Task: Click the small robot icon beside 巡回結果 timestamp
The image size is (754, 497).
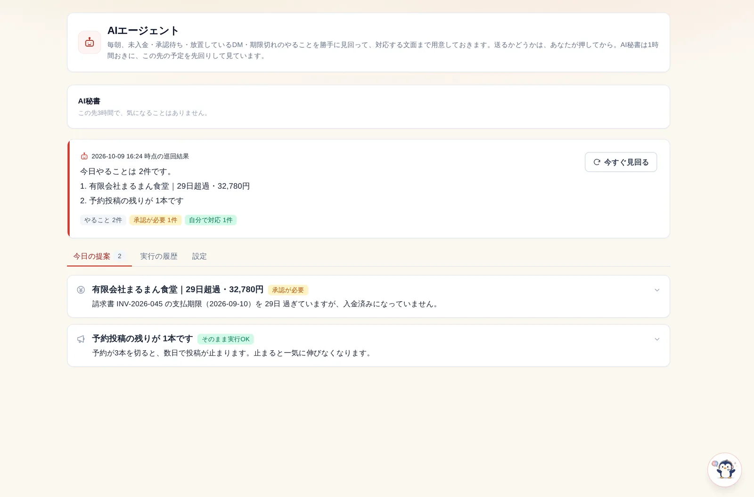Action: pos(84,156)
